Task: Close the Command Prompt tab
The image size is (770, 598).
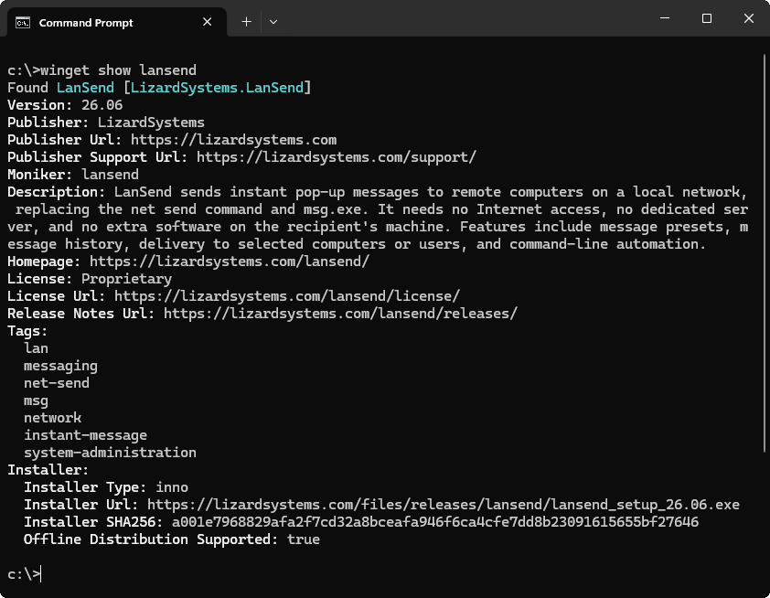Action: click(208, 22)
